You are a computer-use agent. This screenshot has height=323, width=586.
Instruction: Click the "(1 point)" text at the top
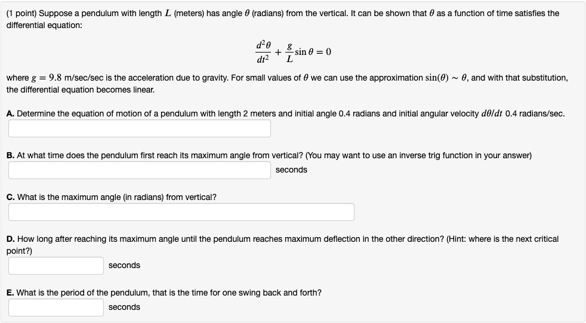21,13
